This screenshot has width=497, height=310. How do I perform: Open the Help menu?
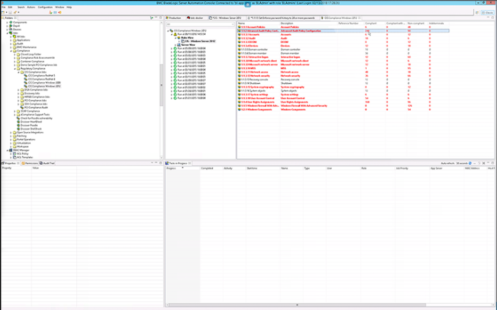coord(69,7)
